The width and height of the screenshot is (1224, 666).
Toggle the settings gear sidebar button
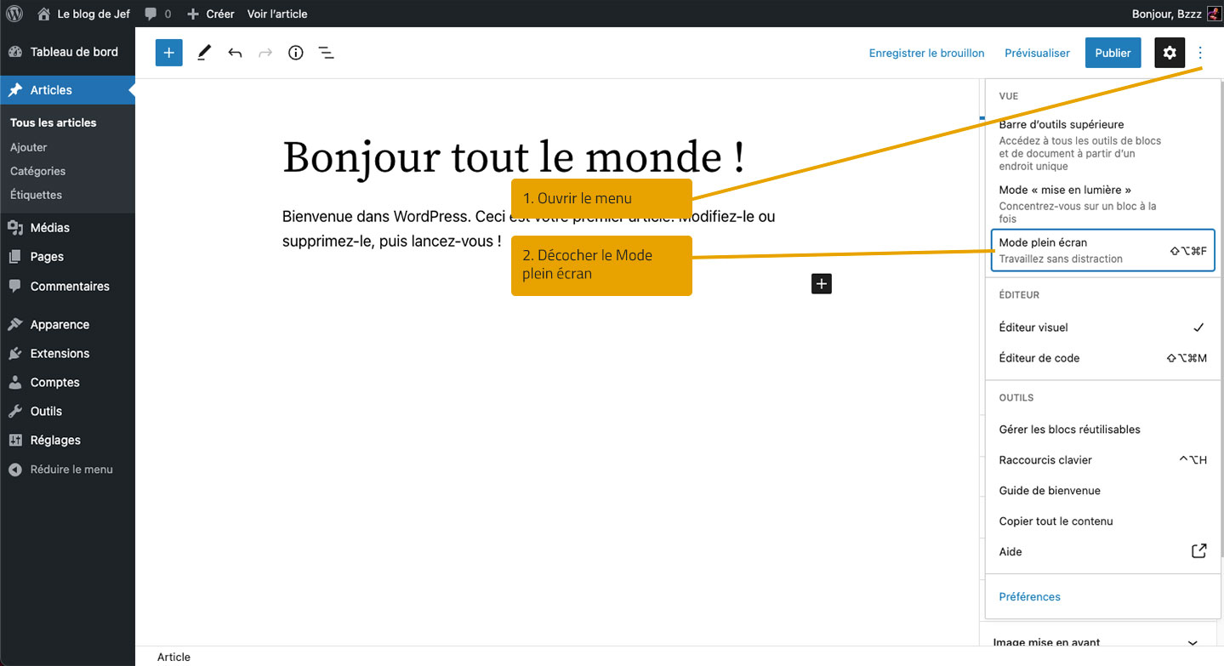click(x=1170, y=53)
